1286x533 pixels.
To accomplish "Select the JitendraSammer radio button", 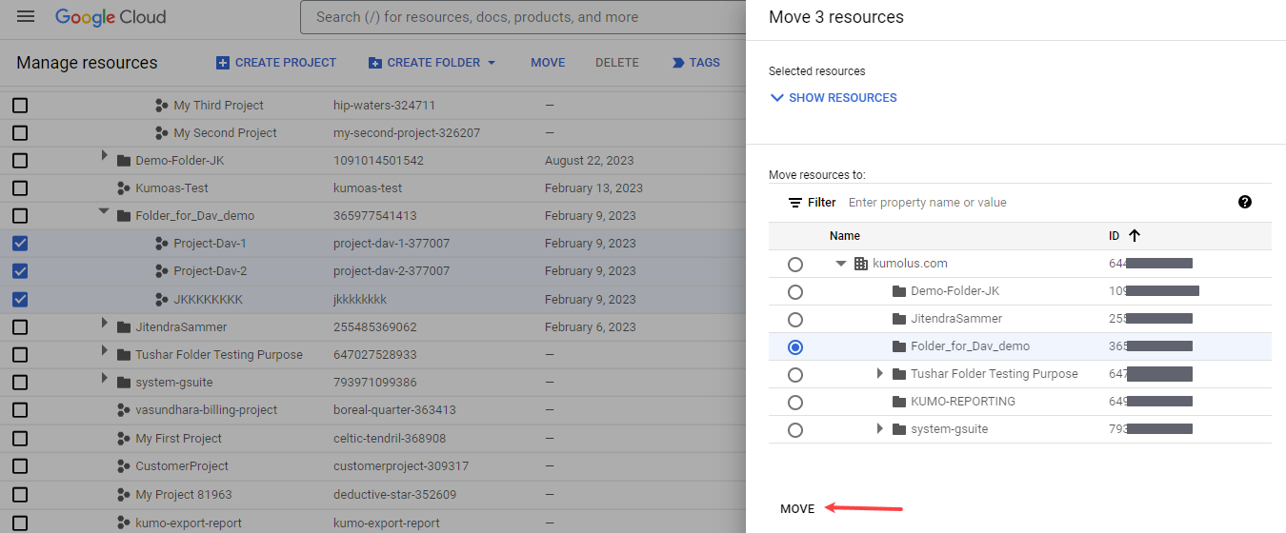I will [795, 320].
